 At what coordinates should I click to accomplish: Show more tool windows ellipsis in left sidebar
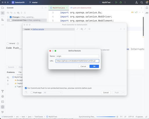[3, 25]
